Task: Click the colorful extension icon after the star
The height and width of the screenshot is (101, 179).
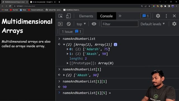Action: (154, 6)
